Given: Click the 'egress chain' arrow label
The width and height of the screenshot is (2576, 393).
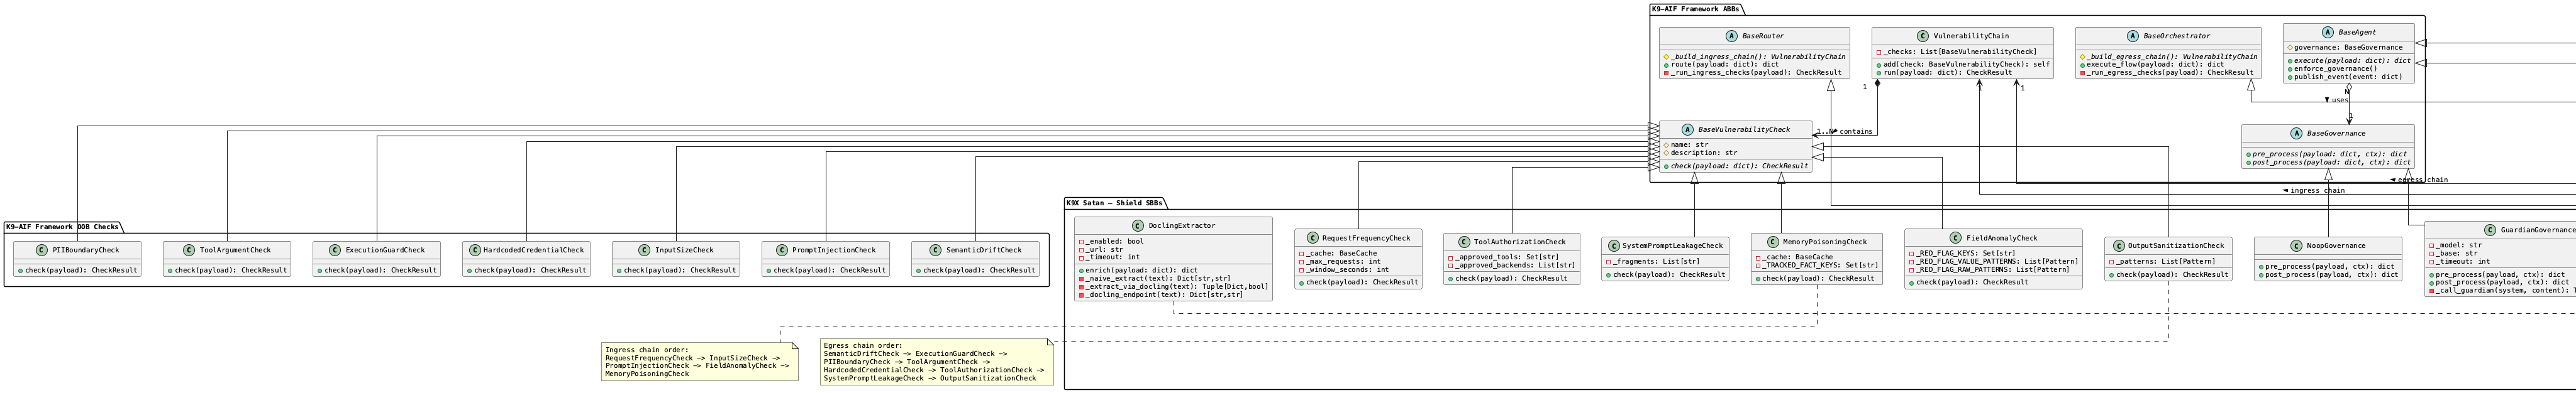Looking at the screenshot, I should (x=2423, y=180).
